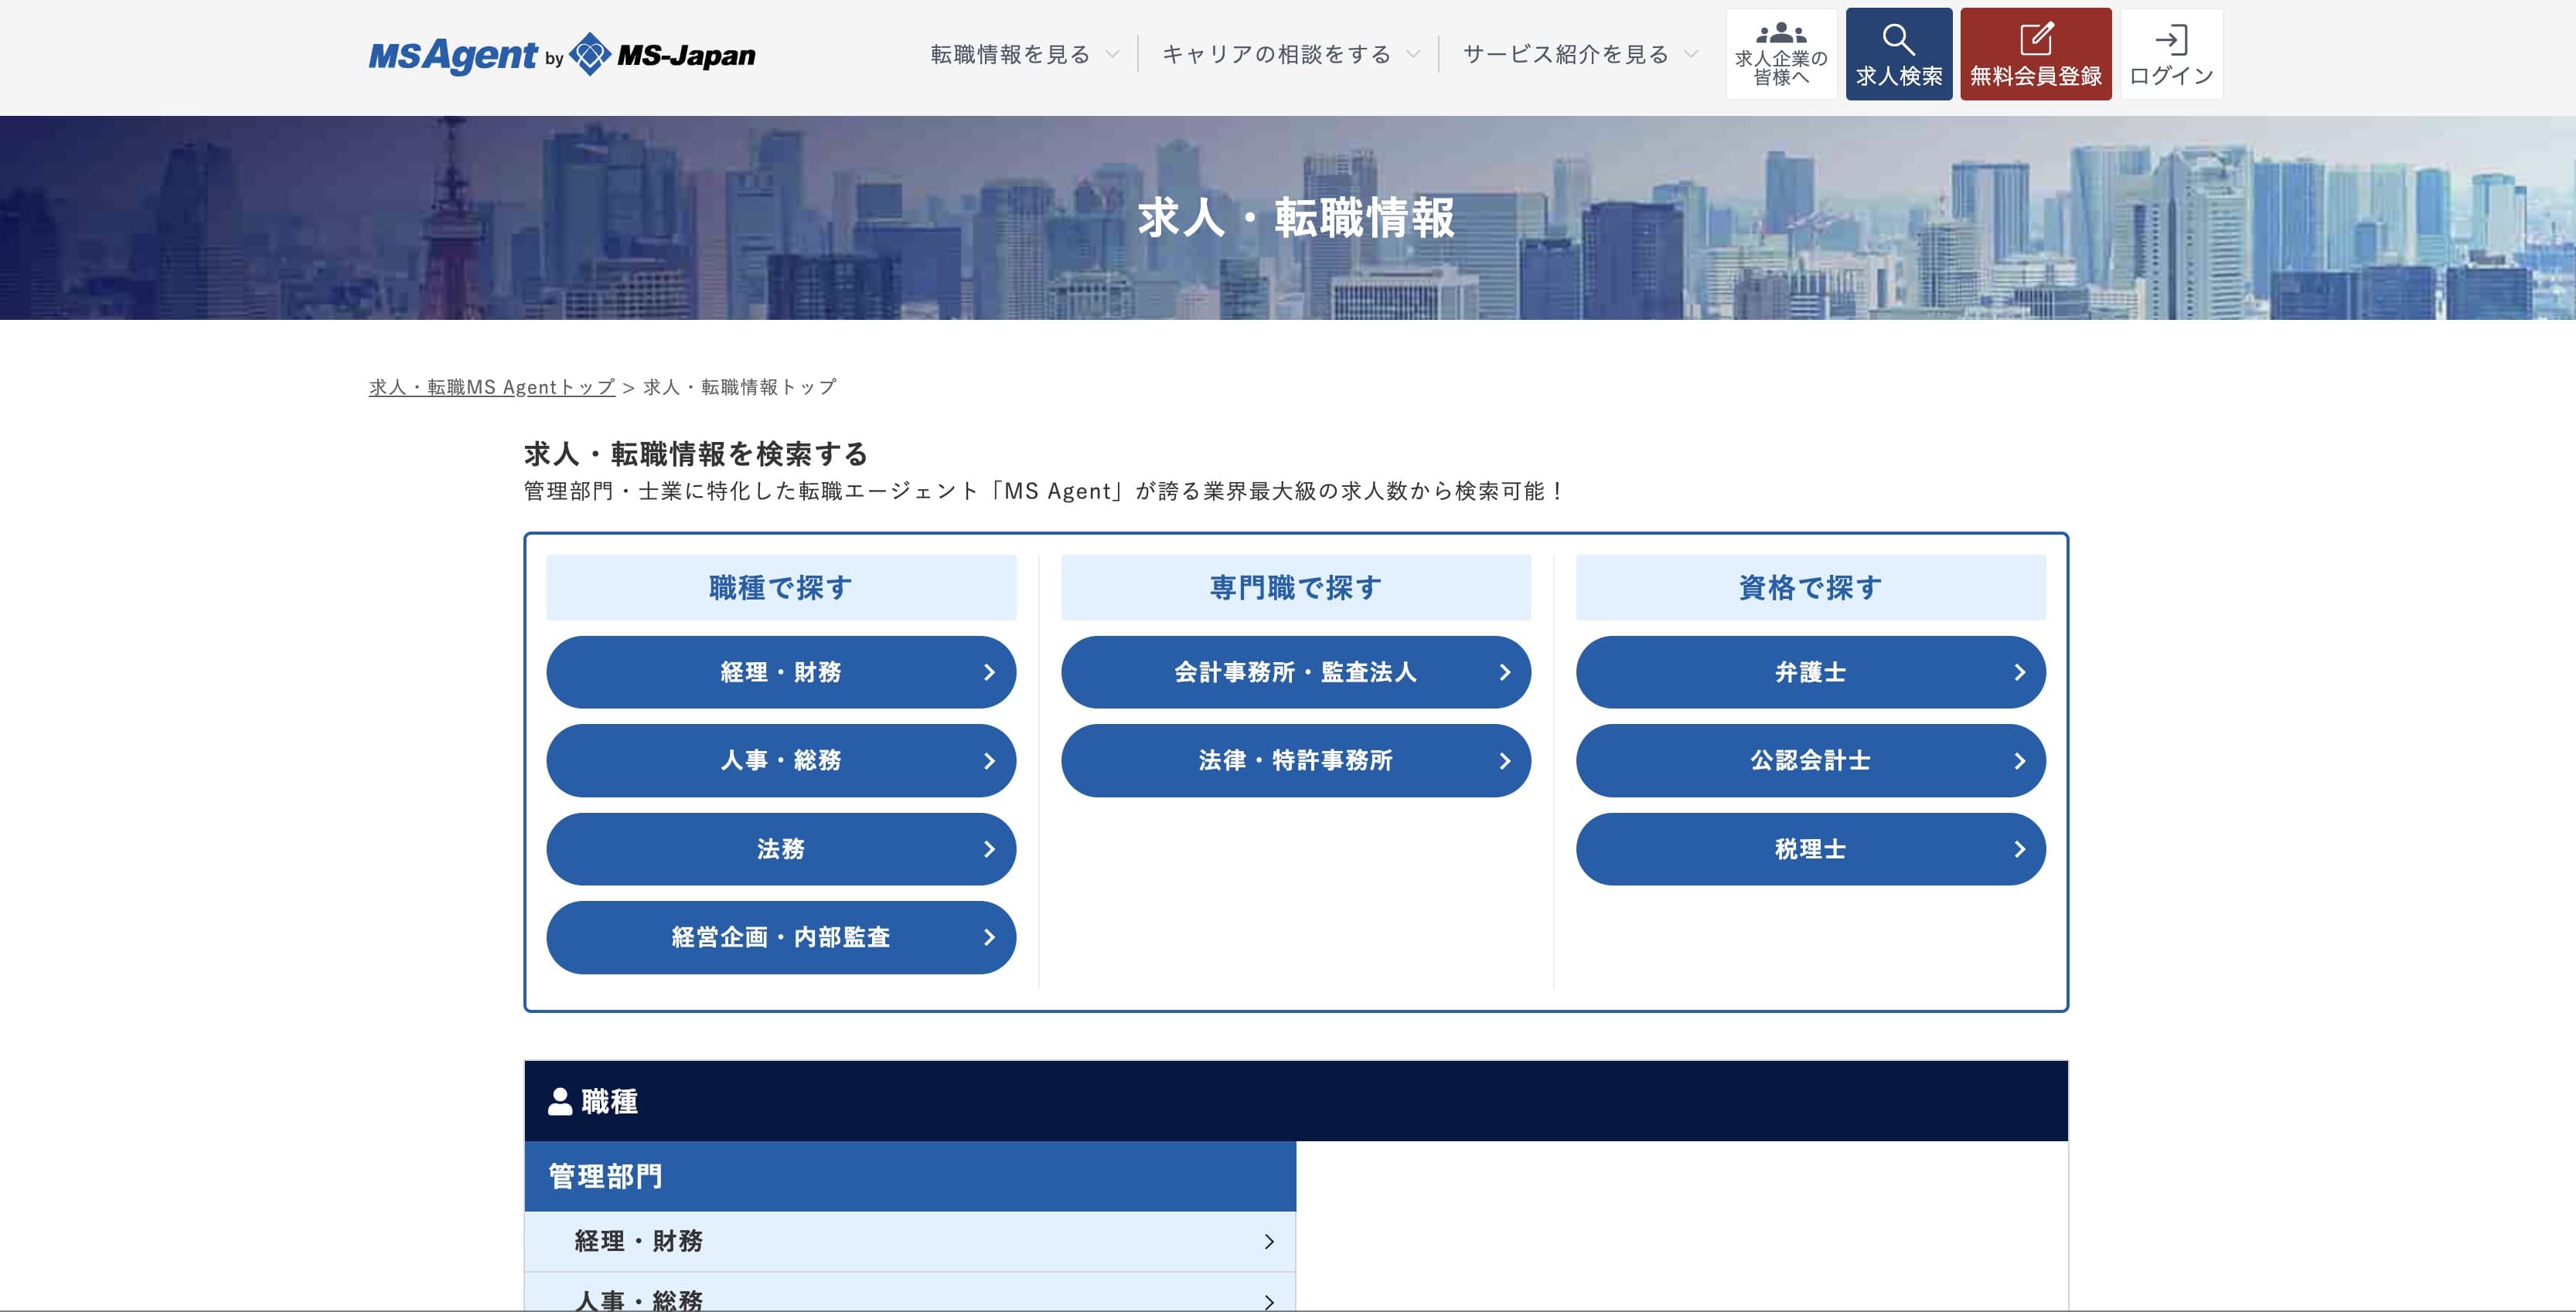Click the arrow on the 弁護士 button
Image resolution: width=2576 pixels, height=1312 pixels.
click(2019, 672)
